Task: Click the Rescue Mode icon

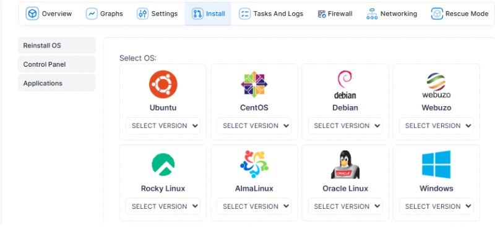Action: [437, 14]
